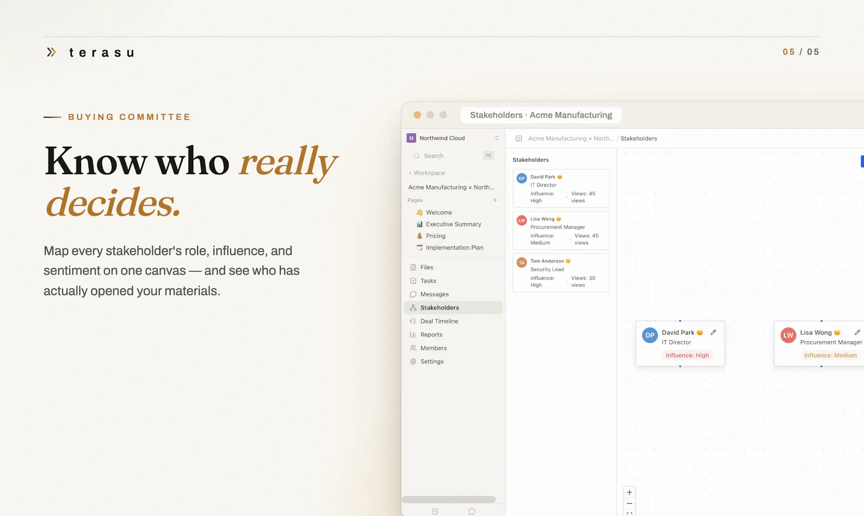This screenshot has height=516, width=864.
Task: Go back to Workspace via chevron link
Action: (427, 173)
